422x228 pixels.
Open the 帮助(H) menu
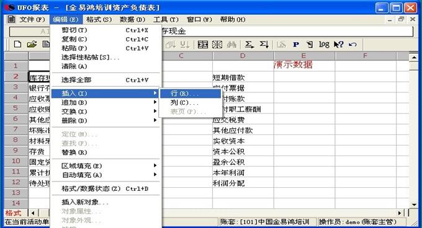point(233,20)
